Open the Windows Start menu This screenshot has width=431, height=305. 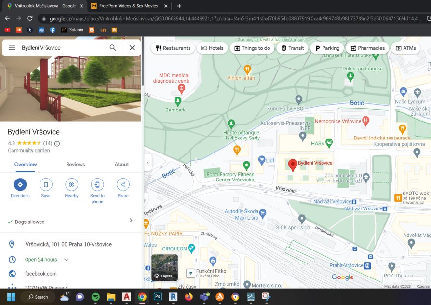tap(11, 297)
